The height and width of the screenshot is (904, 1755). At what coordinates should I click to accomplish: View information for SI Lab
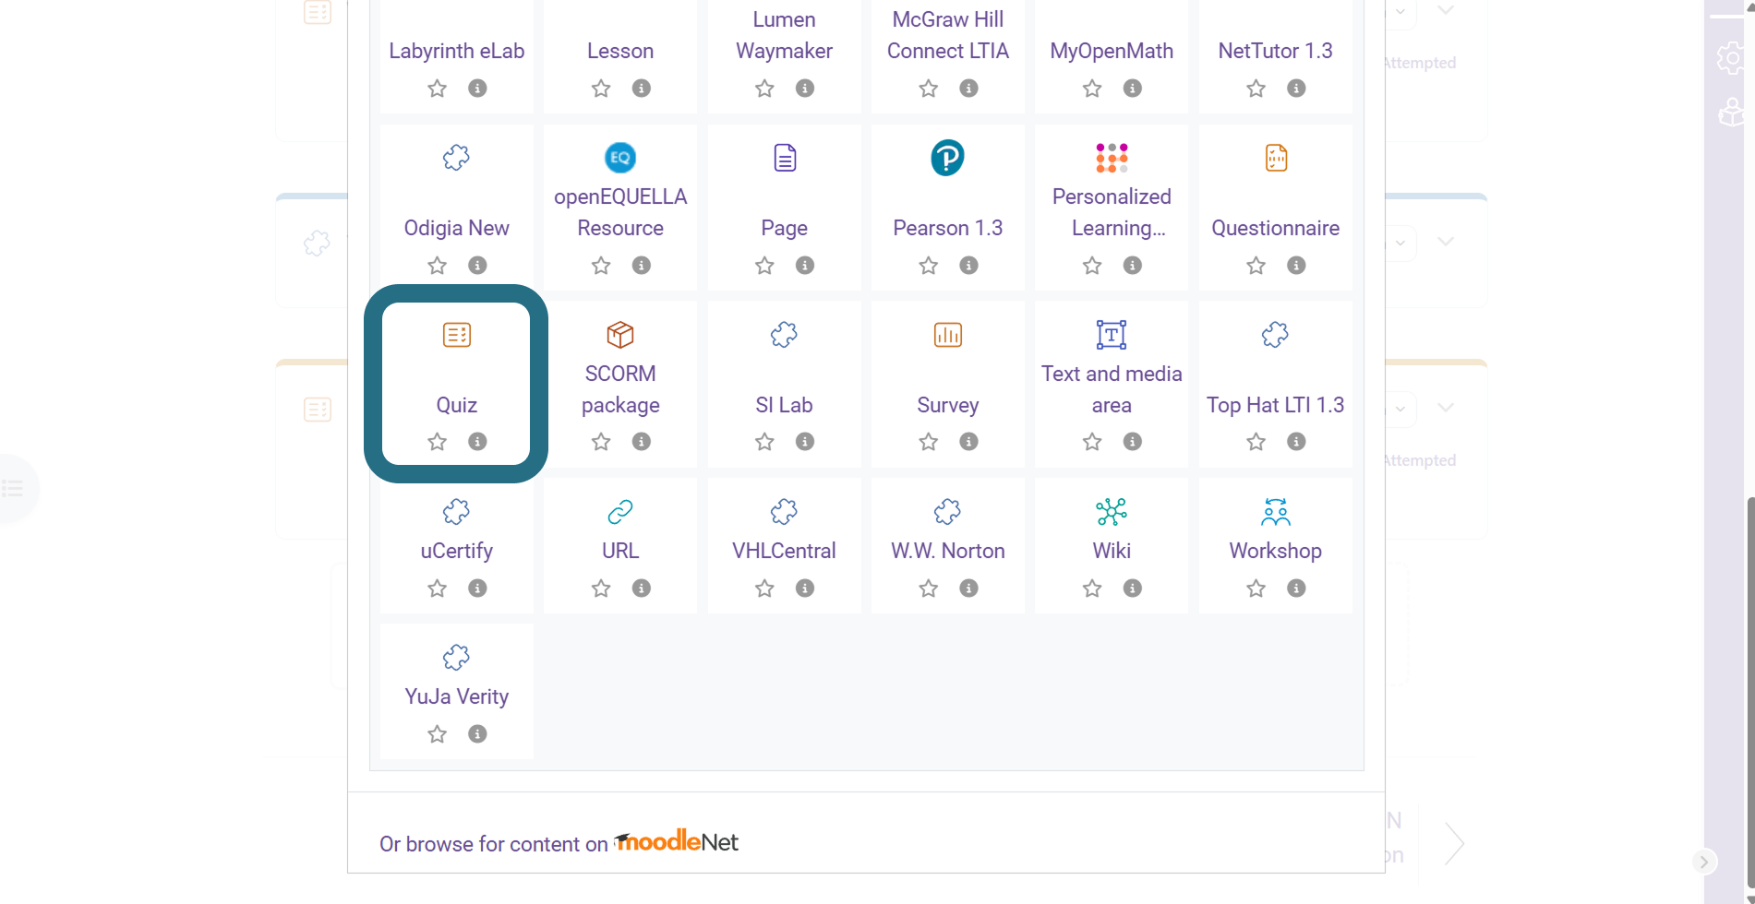pos(805,442)
